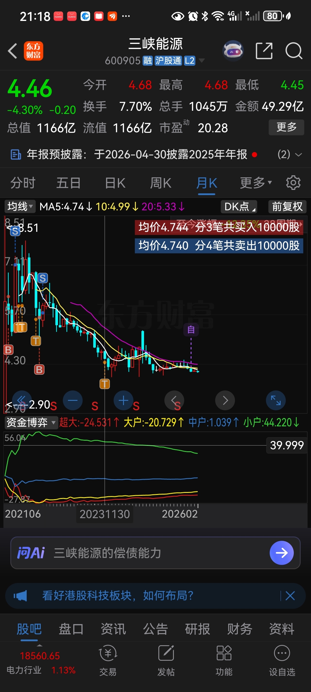Tap the MA5:4.74 value
The width and height of the screenshot is (311, 692).
coord(66,207)
